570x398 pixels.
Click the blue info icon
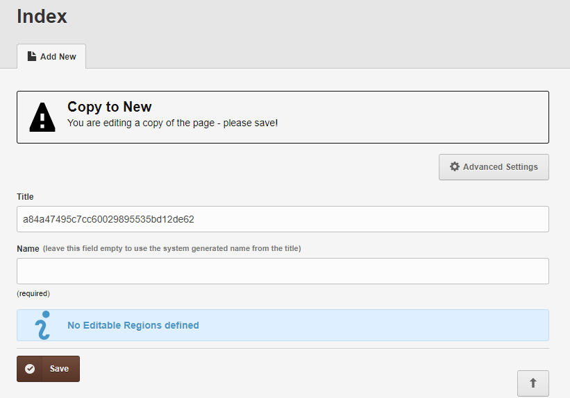click(x=42, y=325)
